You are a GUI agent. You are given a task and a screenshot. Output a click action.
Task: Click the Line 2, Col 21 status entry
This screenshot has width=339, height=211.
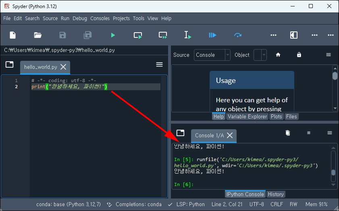pyautogui.click(x=227, y=204)
